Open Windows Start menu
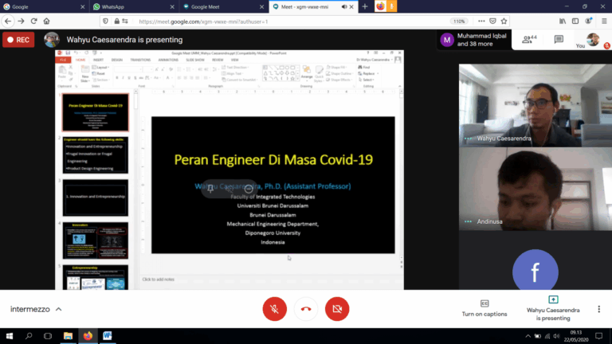The image size is (612, 344). tap(10, 336)
